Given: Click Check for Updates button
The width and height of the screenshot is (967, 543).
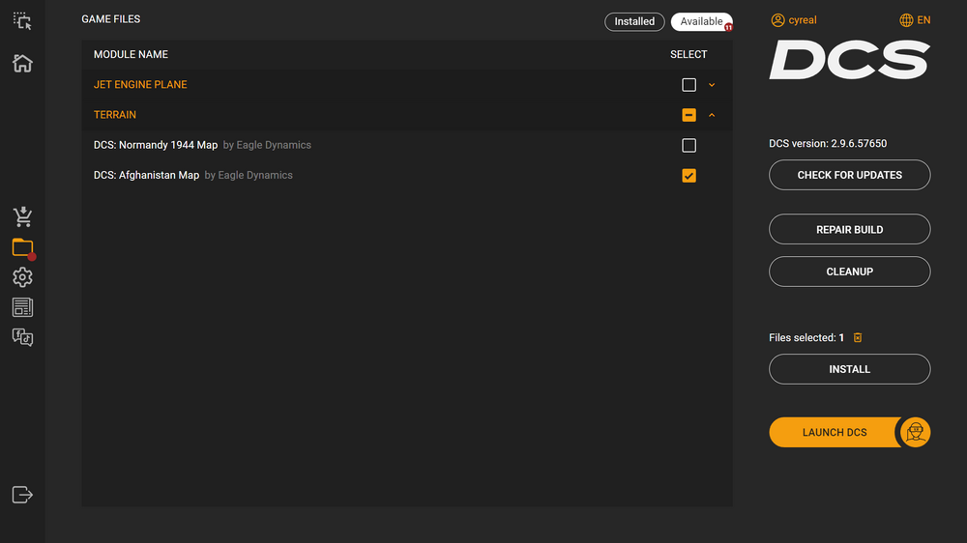Looking at the screenshot, I should point(849,175).
